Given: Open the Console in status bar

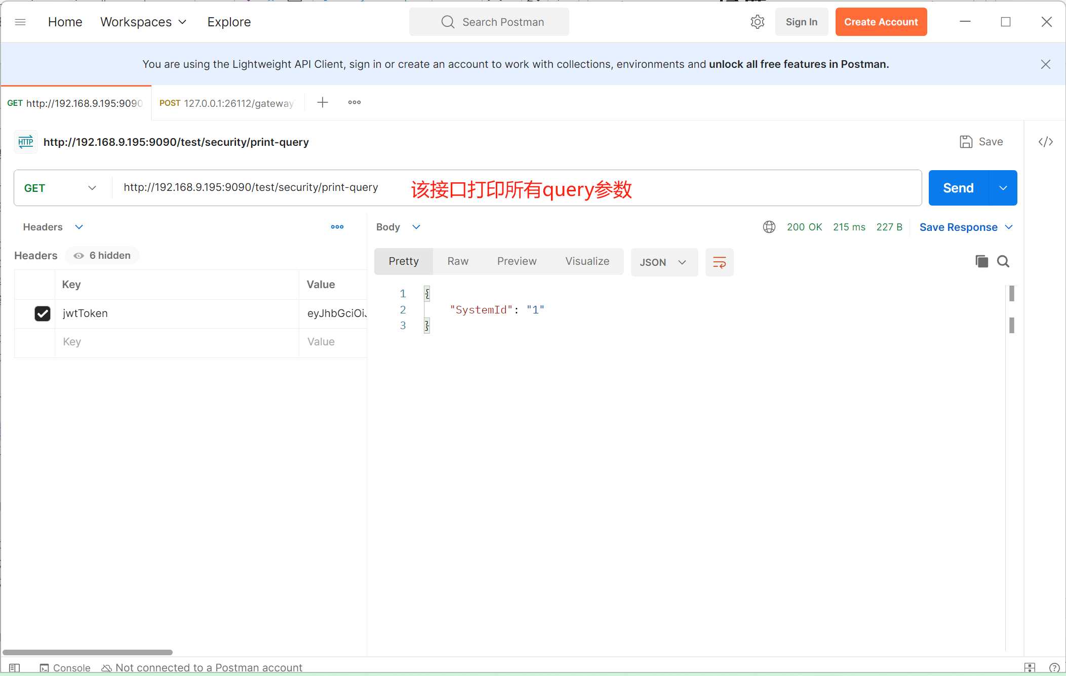Looking at the screenshot, I should point(65,667).
